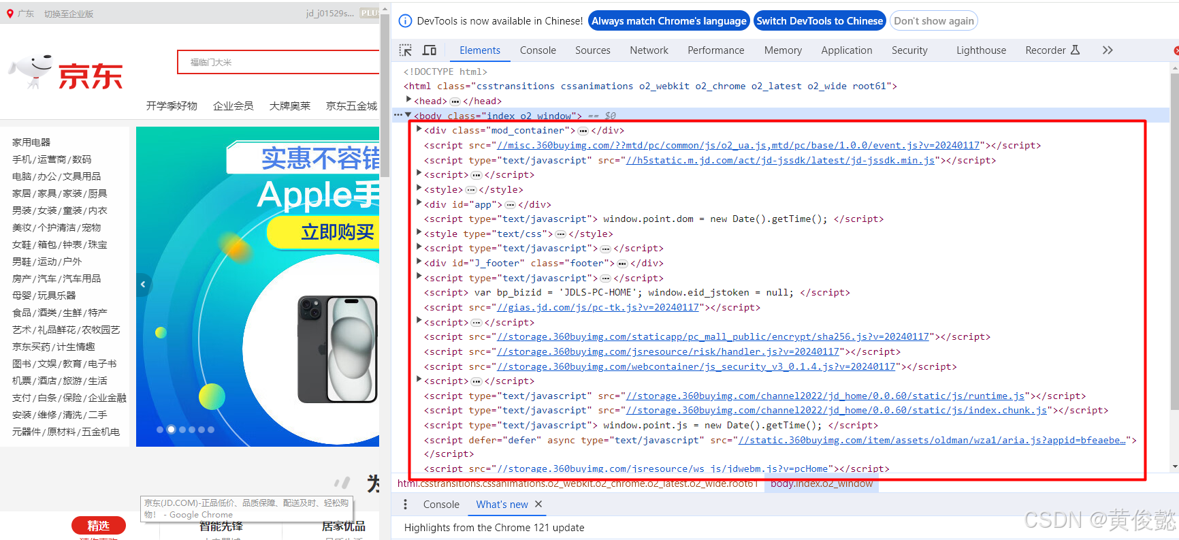
Task: Toggle the device toolbar icon
Action: (430, 50)
